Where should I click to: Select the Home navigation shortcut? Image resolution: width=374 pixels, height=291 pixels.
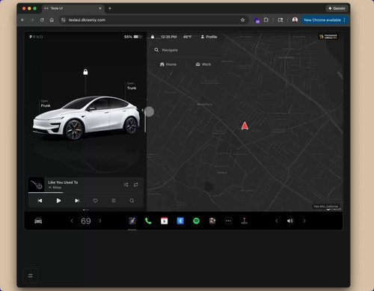point(168,64)
